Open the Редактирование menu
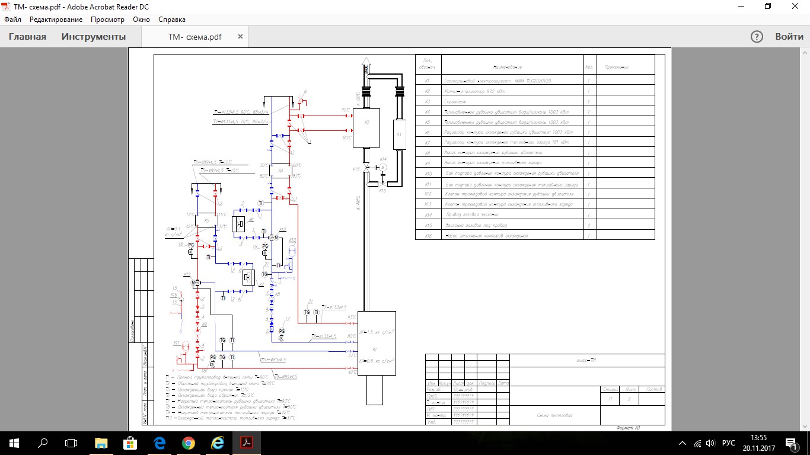 pos(56,20)
